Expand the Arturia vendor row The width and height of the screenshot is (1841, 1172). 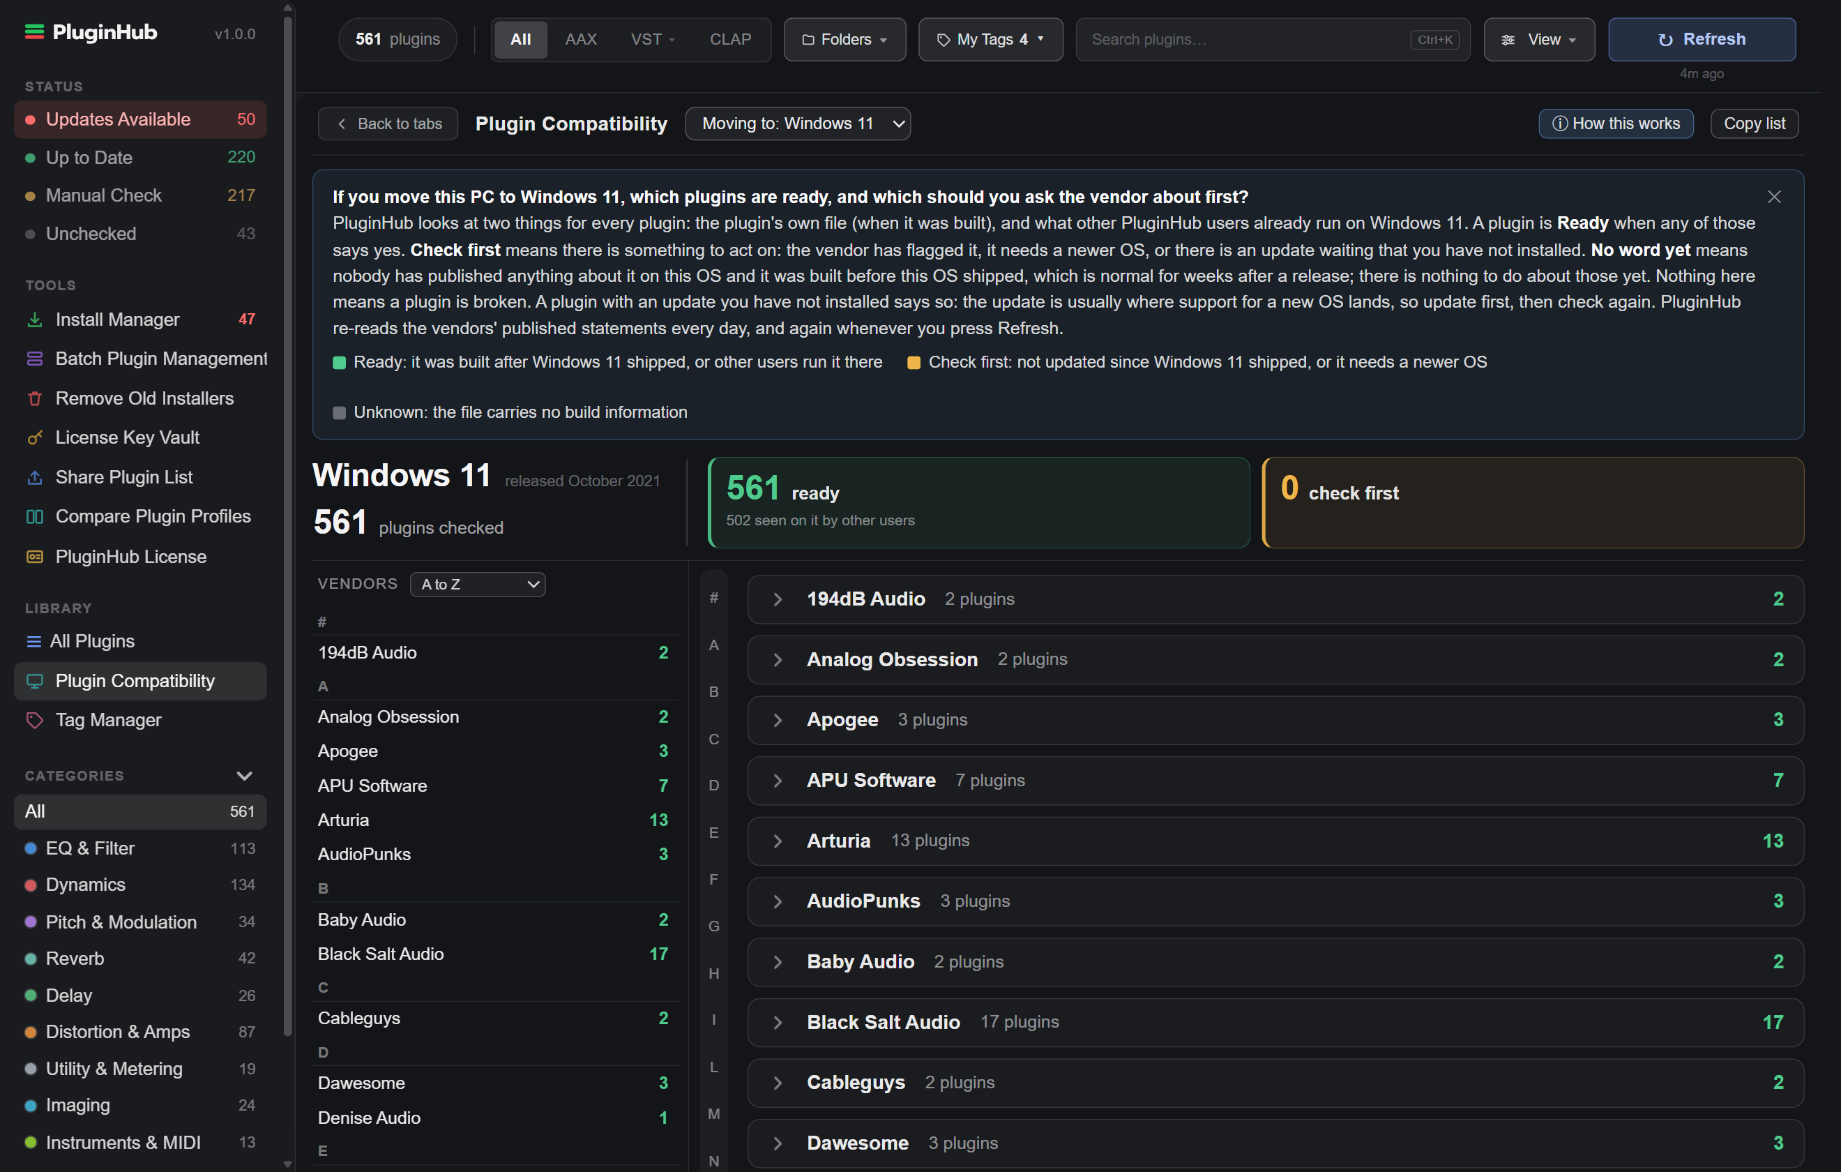(x=1275, y=841)
